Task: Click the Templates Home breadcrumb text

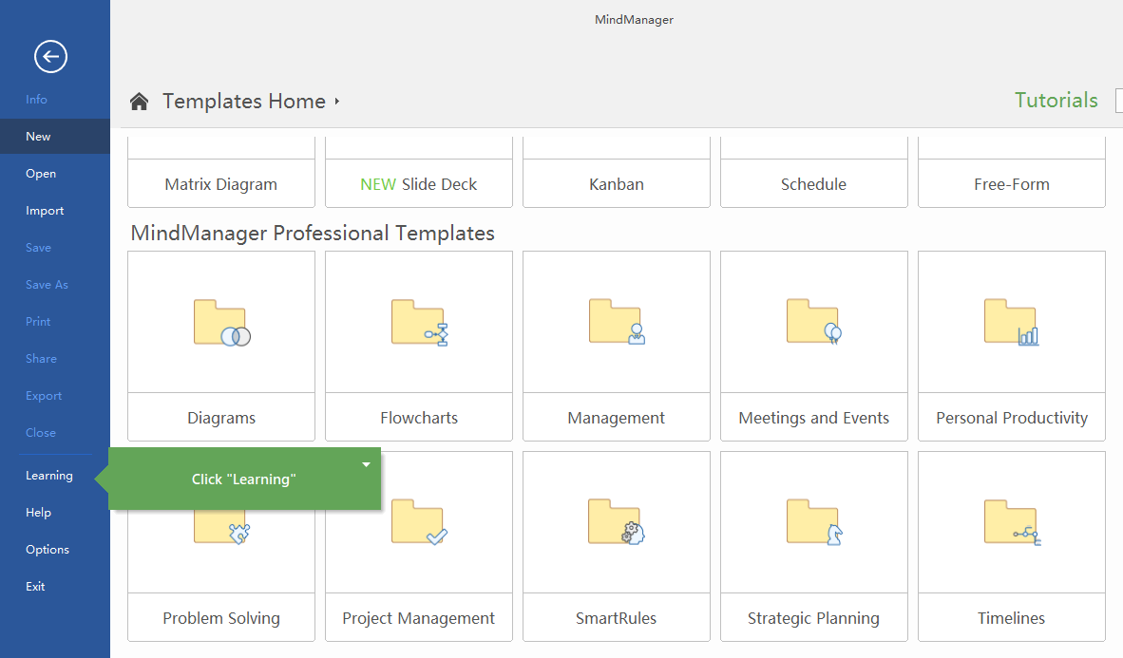Action: 243,102
